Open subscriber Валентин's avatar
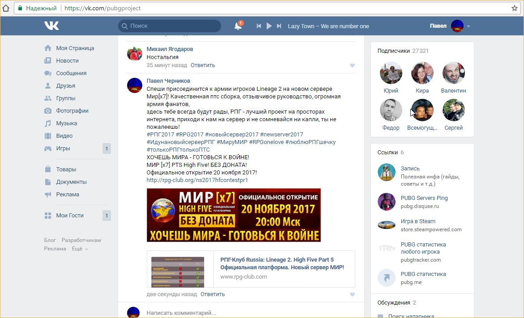 (453, 73)
